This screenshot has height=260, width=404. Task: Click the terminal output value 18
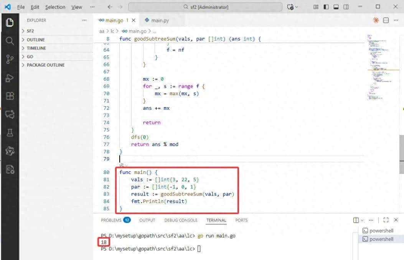pyautogui.click(x=104, y=242)
